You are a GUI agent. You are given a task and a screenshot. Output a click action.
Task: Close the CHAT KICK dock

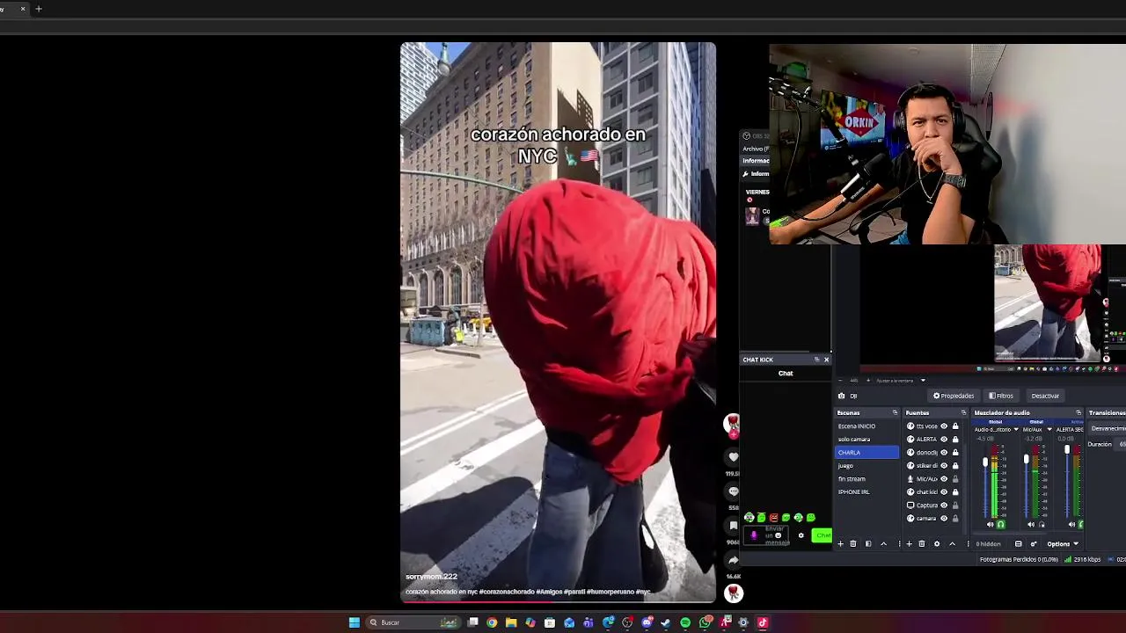point(826,360)
